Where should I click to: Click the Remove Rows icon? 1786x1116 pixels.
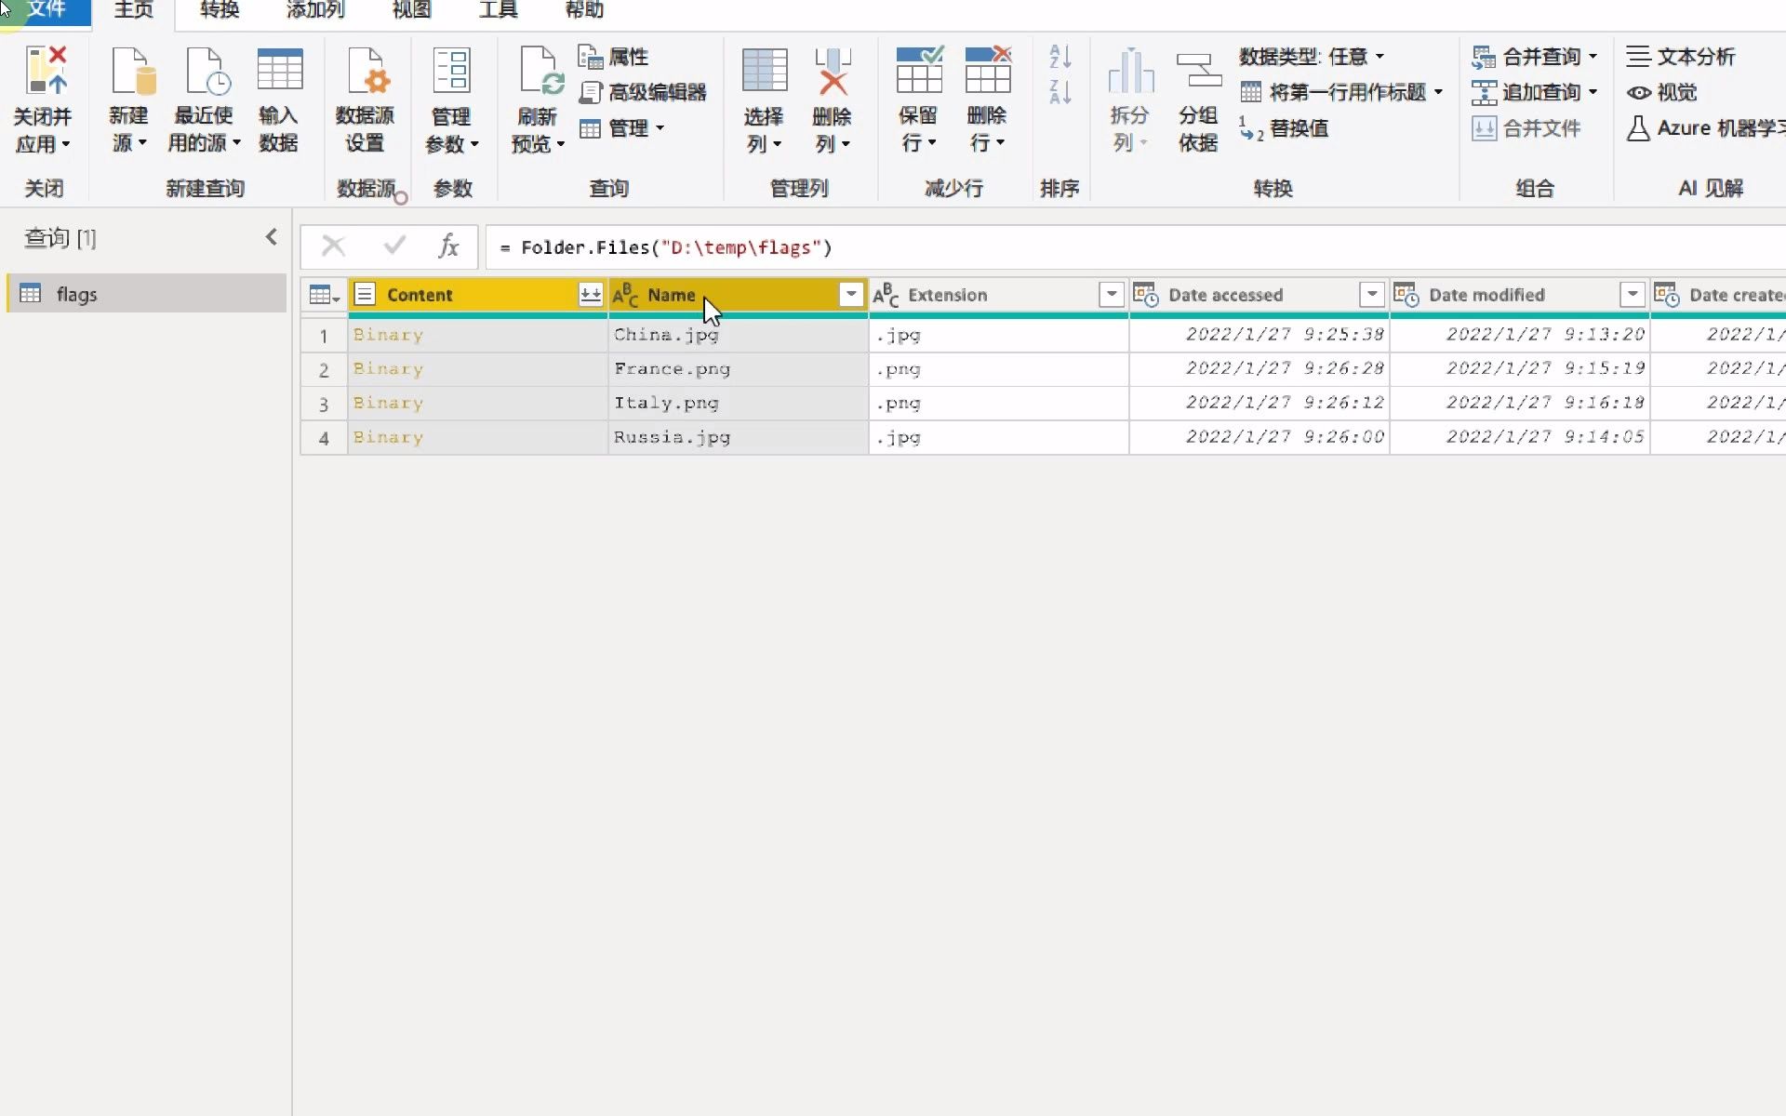click(x=988, y=71)
